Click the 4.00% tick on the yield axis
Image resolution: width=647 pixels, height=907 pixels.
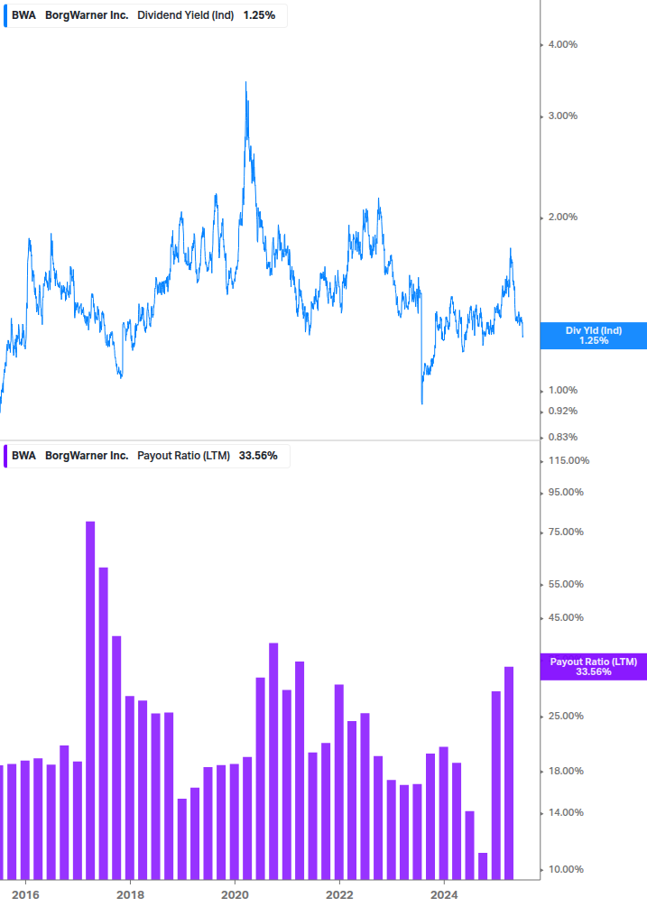point(562,44)
